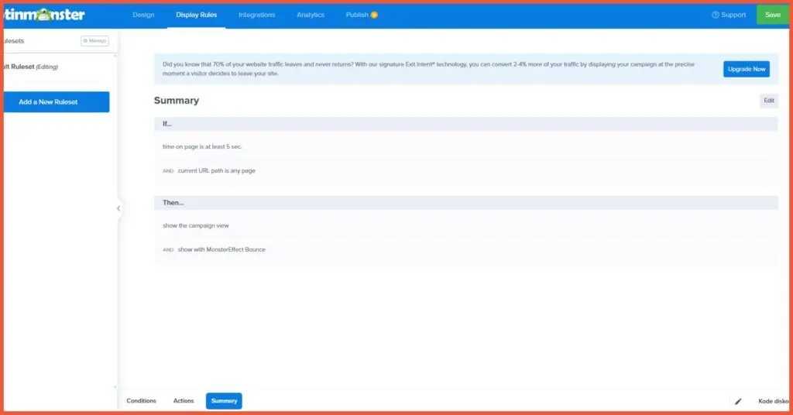Select the default ruleset being edited
This screenshot has width=793, height=415.
tap(31, 67)
